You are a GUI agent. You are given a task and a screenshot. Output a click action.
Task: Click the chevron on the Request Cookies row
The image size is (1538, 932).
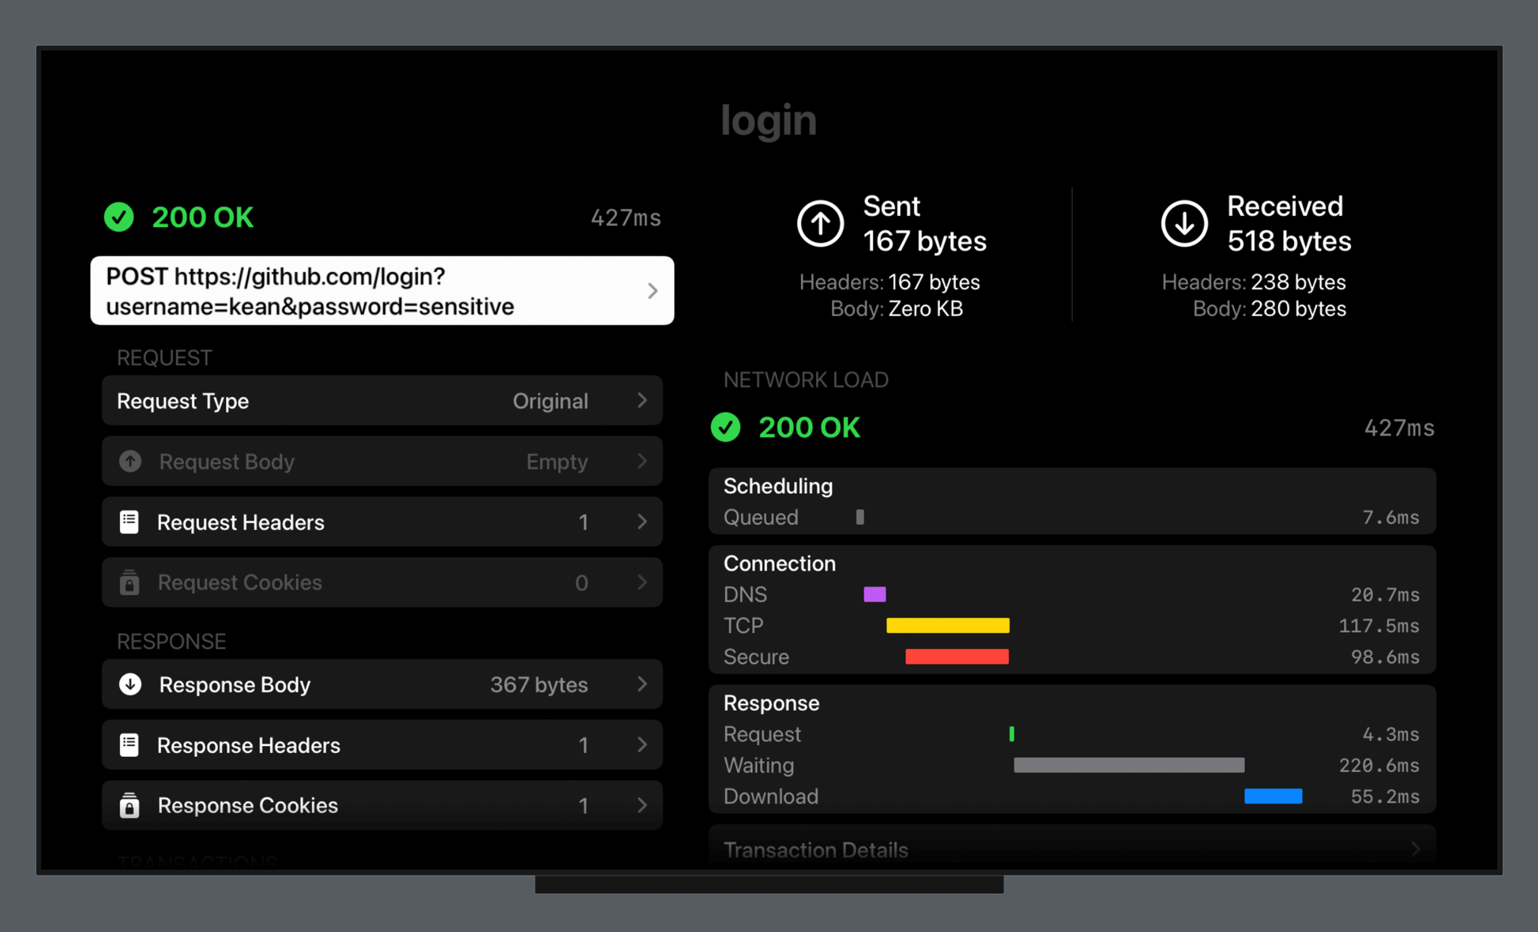(x=642, y=582)
